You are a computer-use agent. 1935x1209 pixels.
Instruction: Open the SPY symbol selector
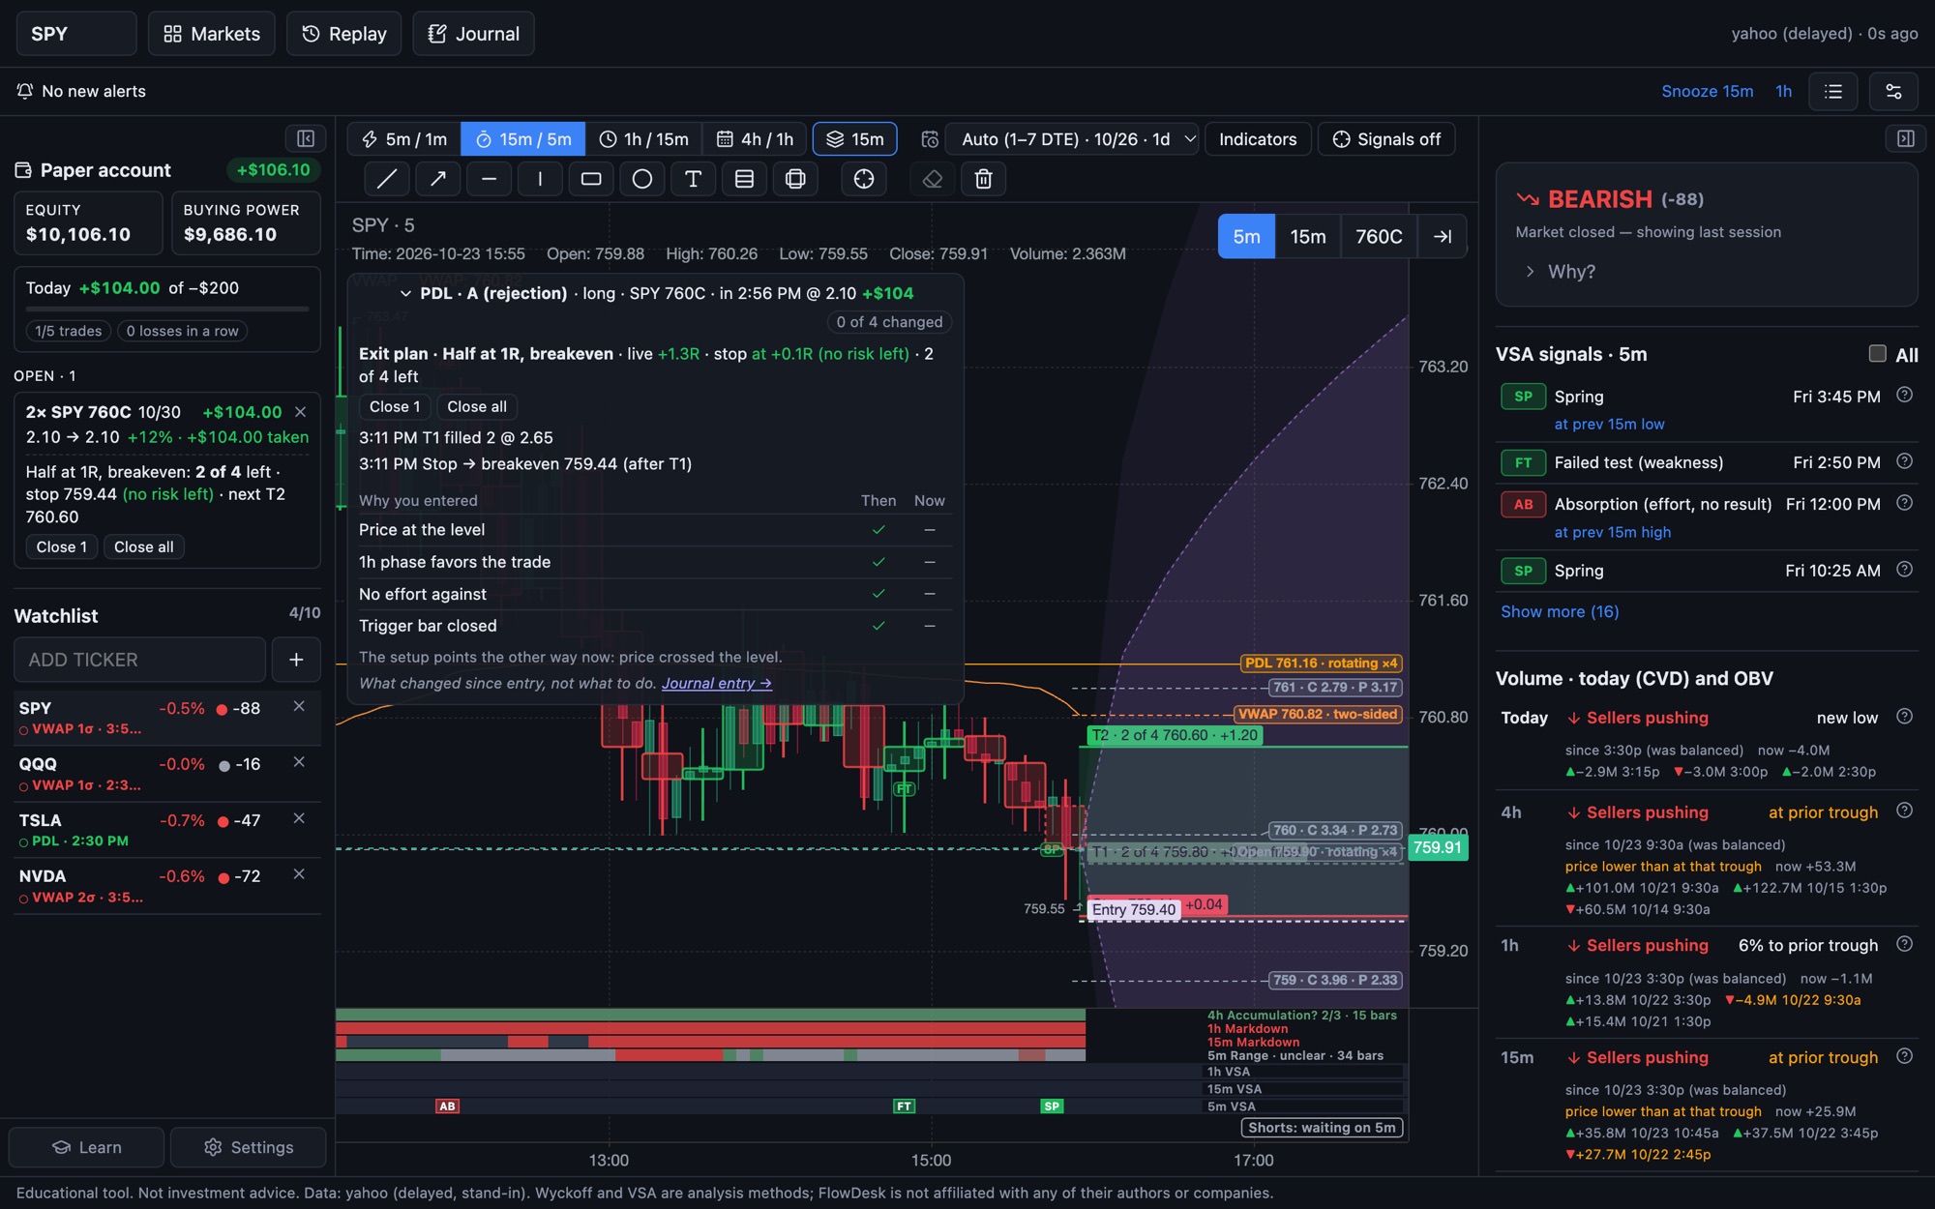click(76, 34)
